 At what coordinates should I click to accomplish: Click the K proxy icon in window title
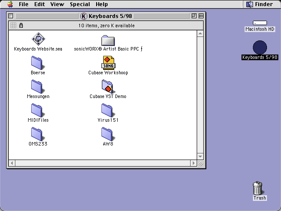click(84, 16)
